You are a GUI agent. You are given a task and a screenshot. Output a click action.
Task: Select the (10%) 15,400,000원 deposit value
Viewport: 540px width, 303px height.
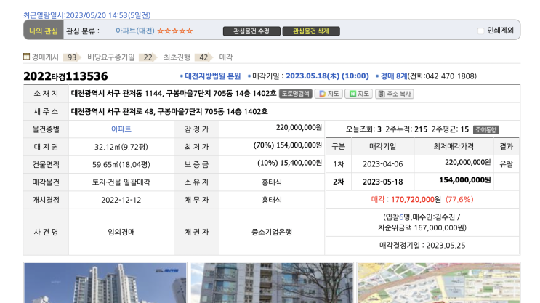[290, 163]
